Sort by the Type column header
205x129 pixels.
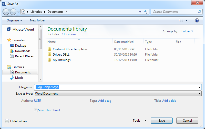[148, 42]
